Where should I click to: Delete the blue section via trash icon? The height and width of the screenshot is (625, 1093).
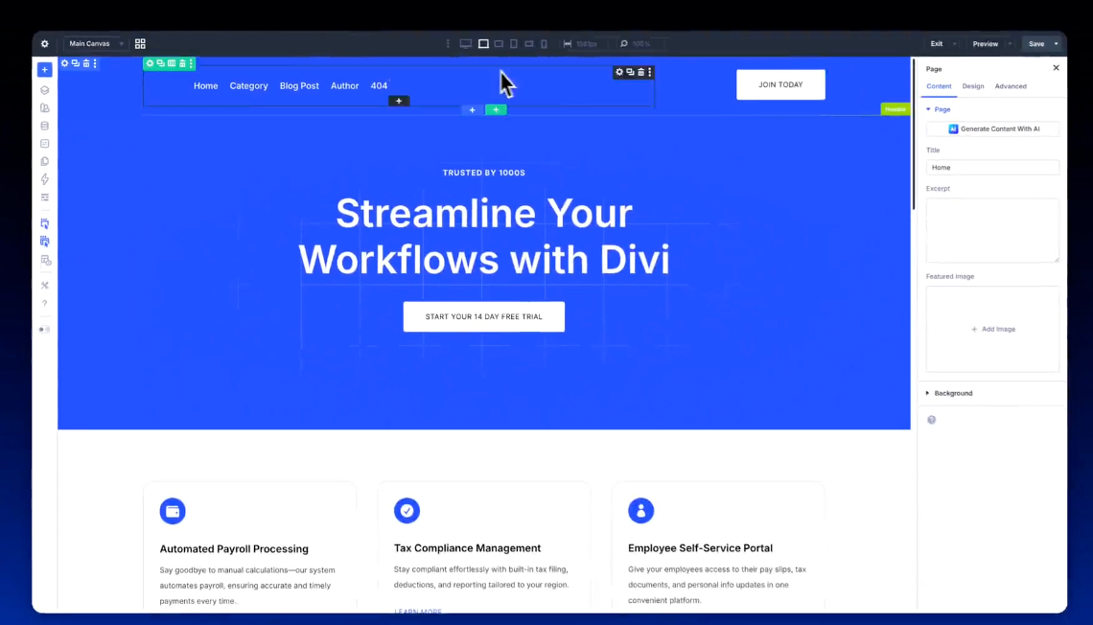coord(86,63)
